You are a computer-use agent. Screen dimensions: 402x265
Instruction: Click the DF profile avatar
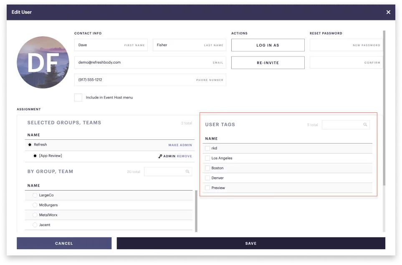pyautogui.click(x=43, y=62)
